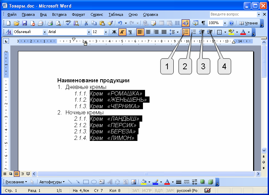Open 3-D Style options
Viewport: 269px width, 195px height.
211,182
